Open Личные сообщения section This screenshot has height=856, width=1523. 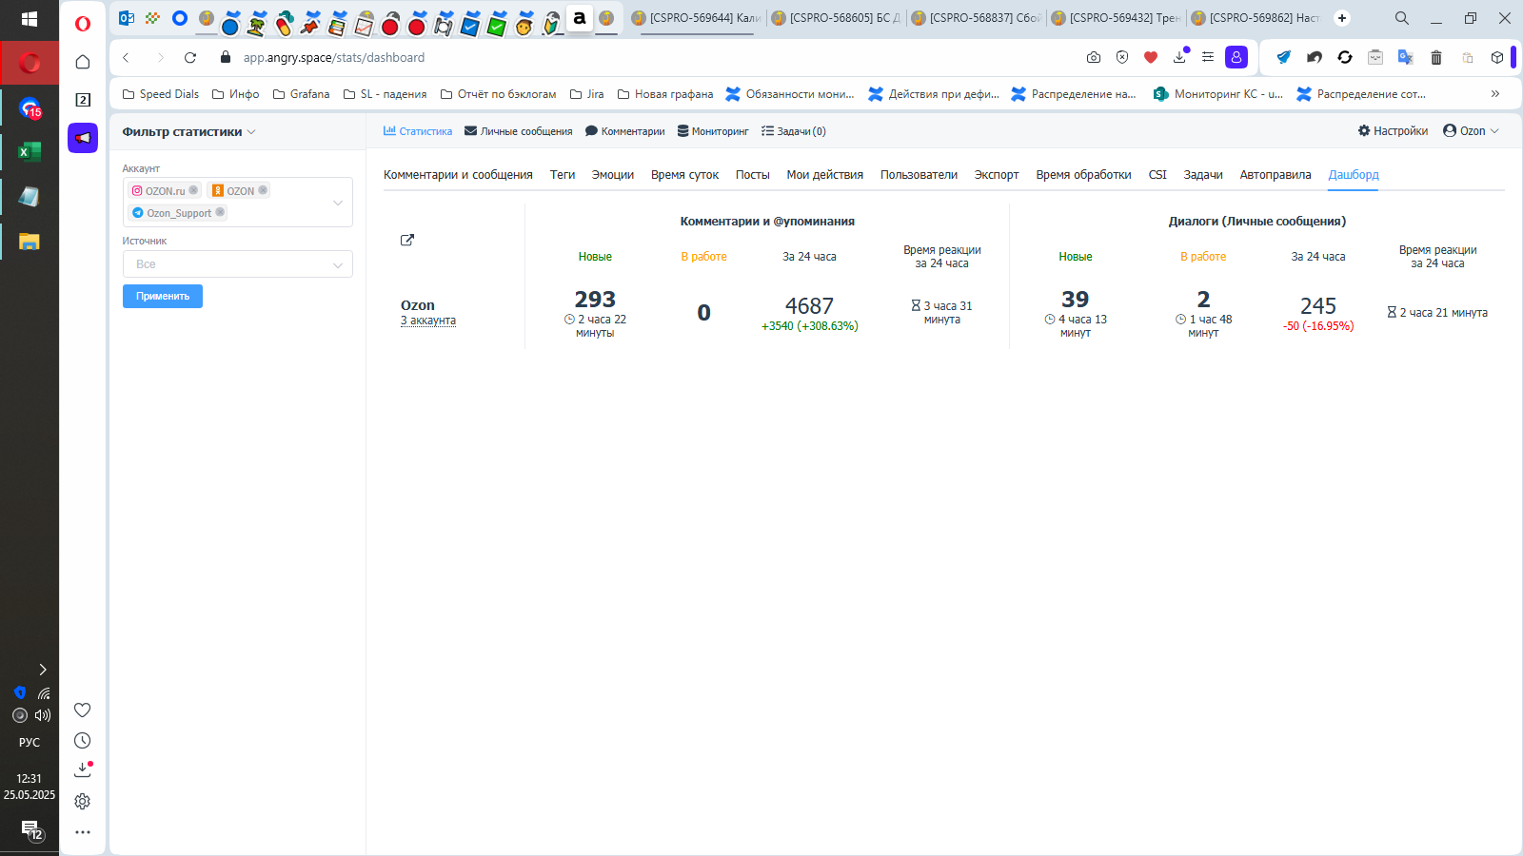pos(519,131)
